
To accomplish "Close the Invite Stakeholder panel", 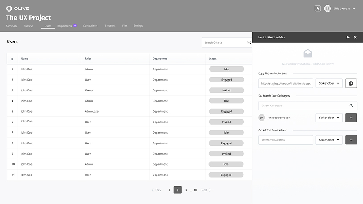I will coord(355,37).
